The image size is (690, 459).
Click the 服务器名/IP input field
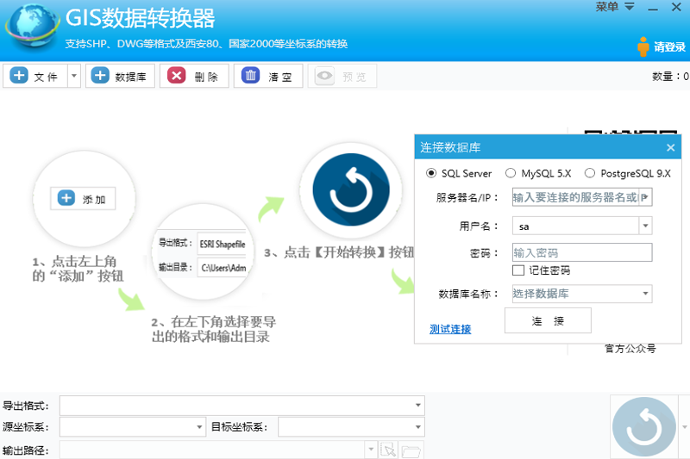[575, 197]
